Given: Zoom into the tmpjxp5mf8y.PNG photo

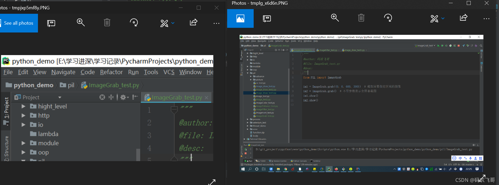Looking at the screenshot, I should 81,23.
